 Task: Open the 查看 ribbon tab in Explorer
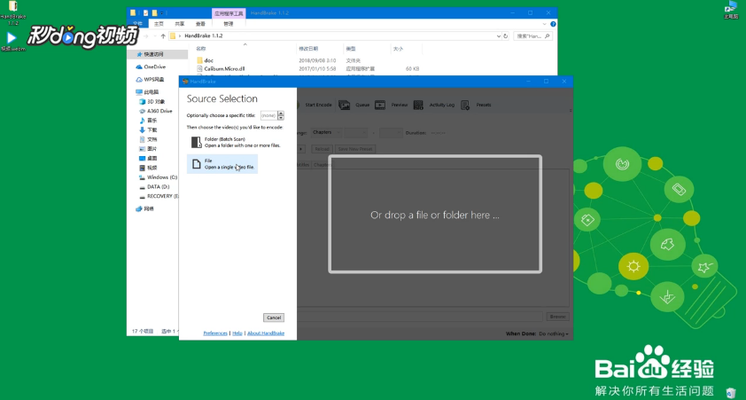click(200, 23)
